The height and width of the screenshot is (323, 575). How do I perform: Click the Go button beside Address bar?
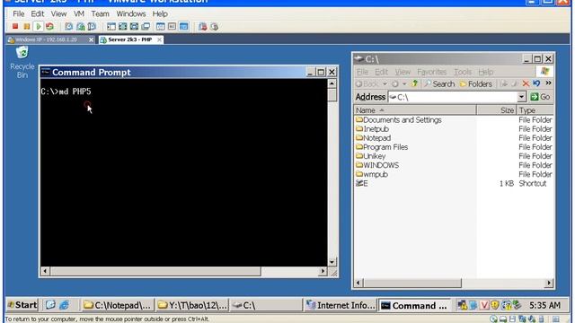(x=541, y=97)
